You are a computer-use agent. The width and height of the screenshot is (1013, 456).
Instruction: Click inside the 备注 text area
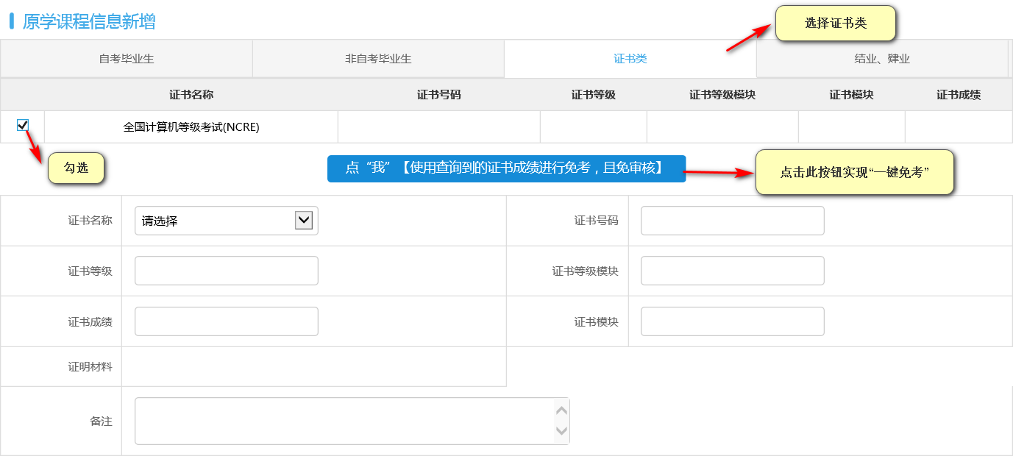pos(344,421)
